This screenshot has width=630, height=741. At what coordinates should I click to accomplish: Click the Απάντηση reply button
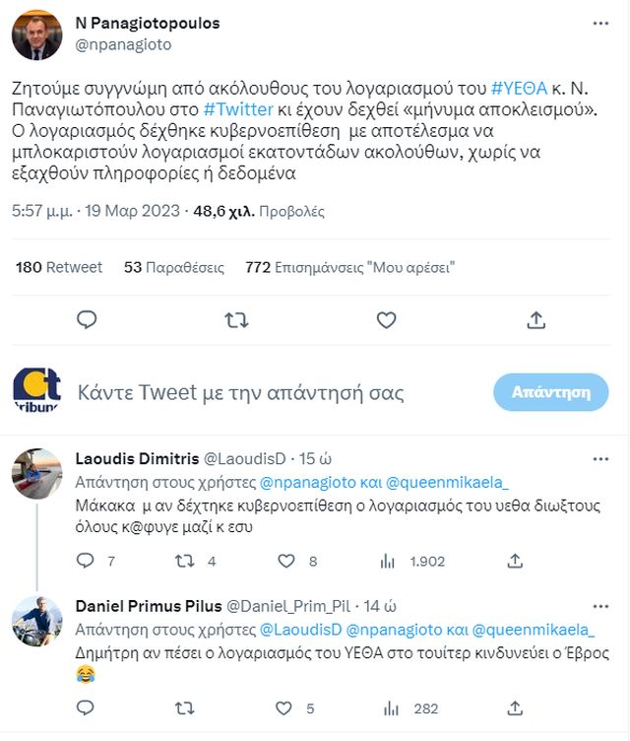(x=550, y=392)
